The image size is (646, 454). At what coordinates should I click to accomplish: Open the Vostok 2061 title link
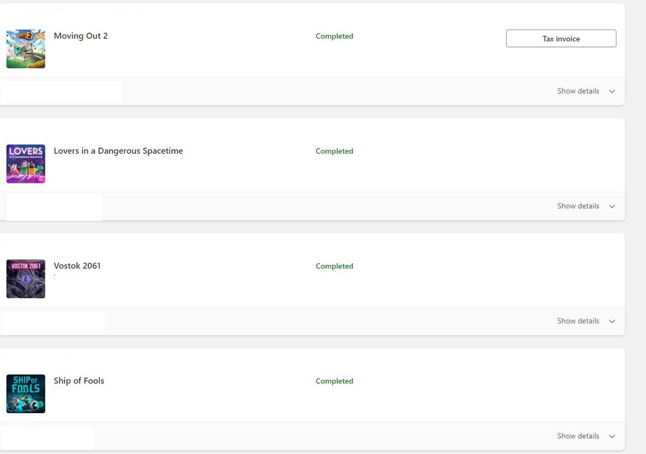(77, 266)
